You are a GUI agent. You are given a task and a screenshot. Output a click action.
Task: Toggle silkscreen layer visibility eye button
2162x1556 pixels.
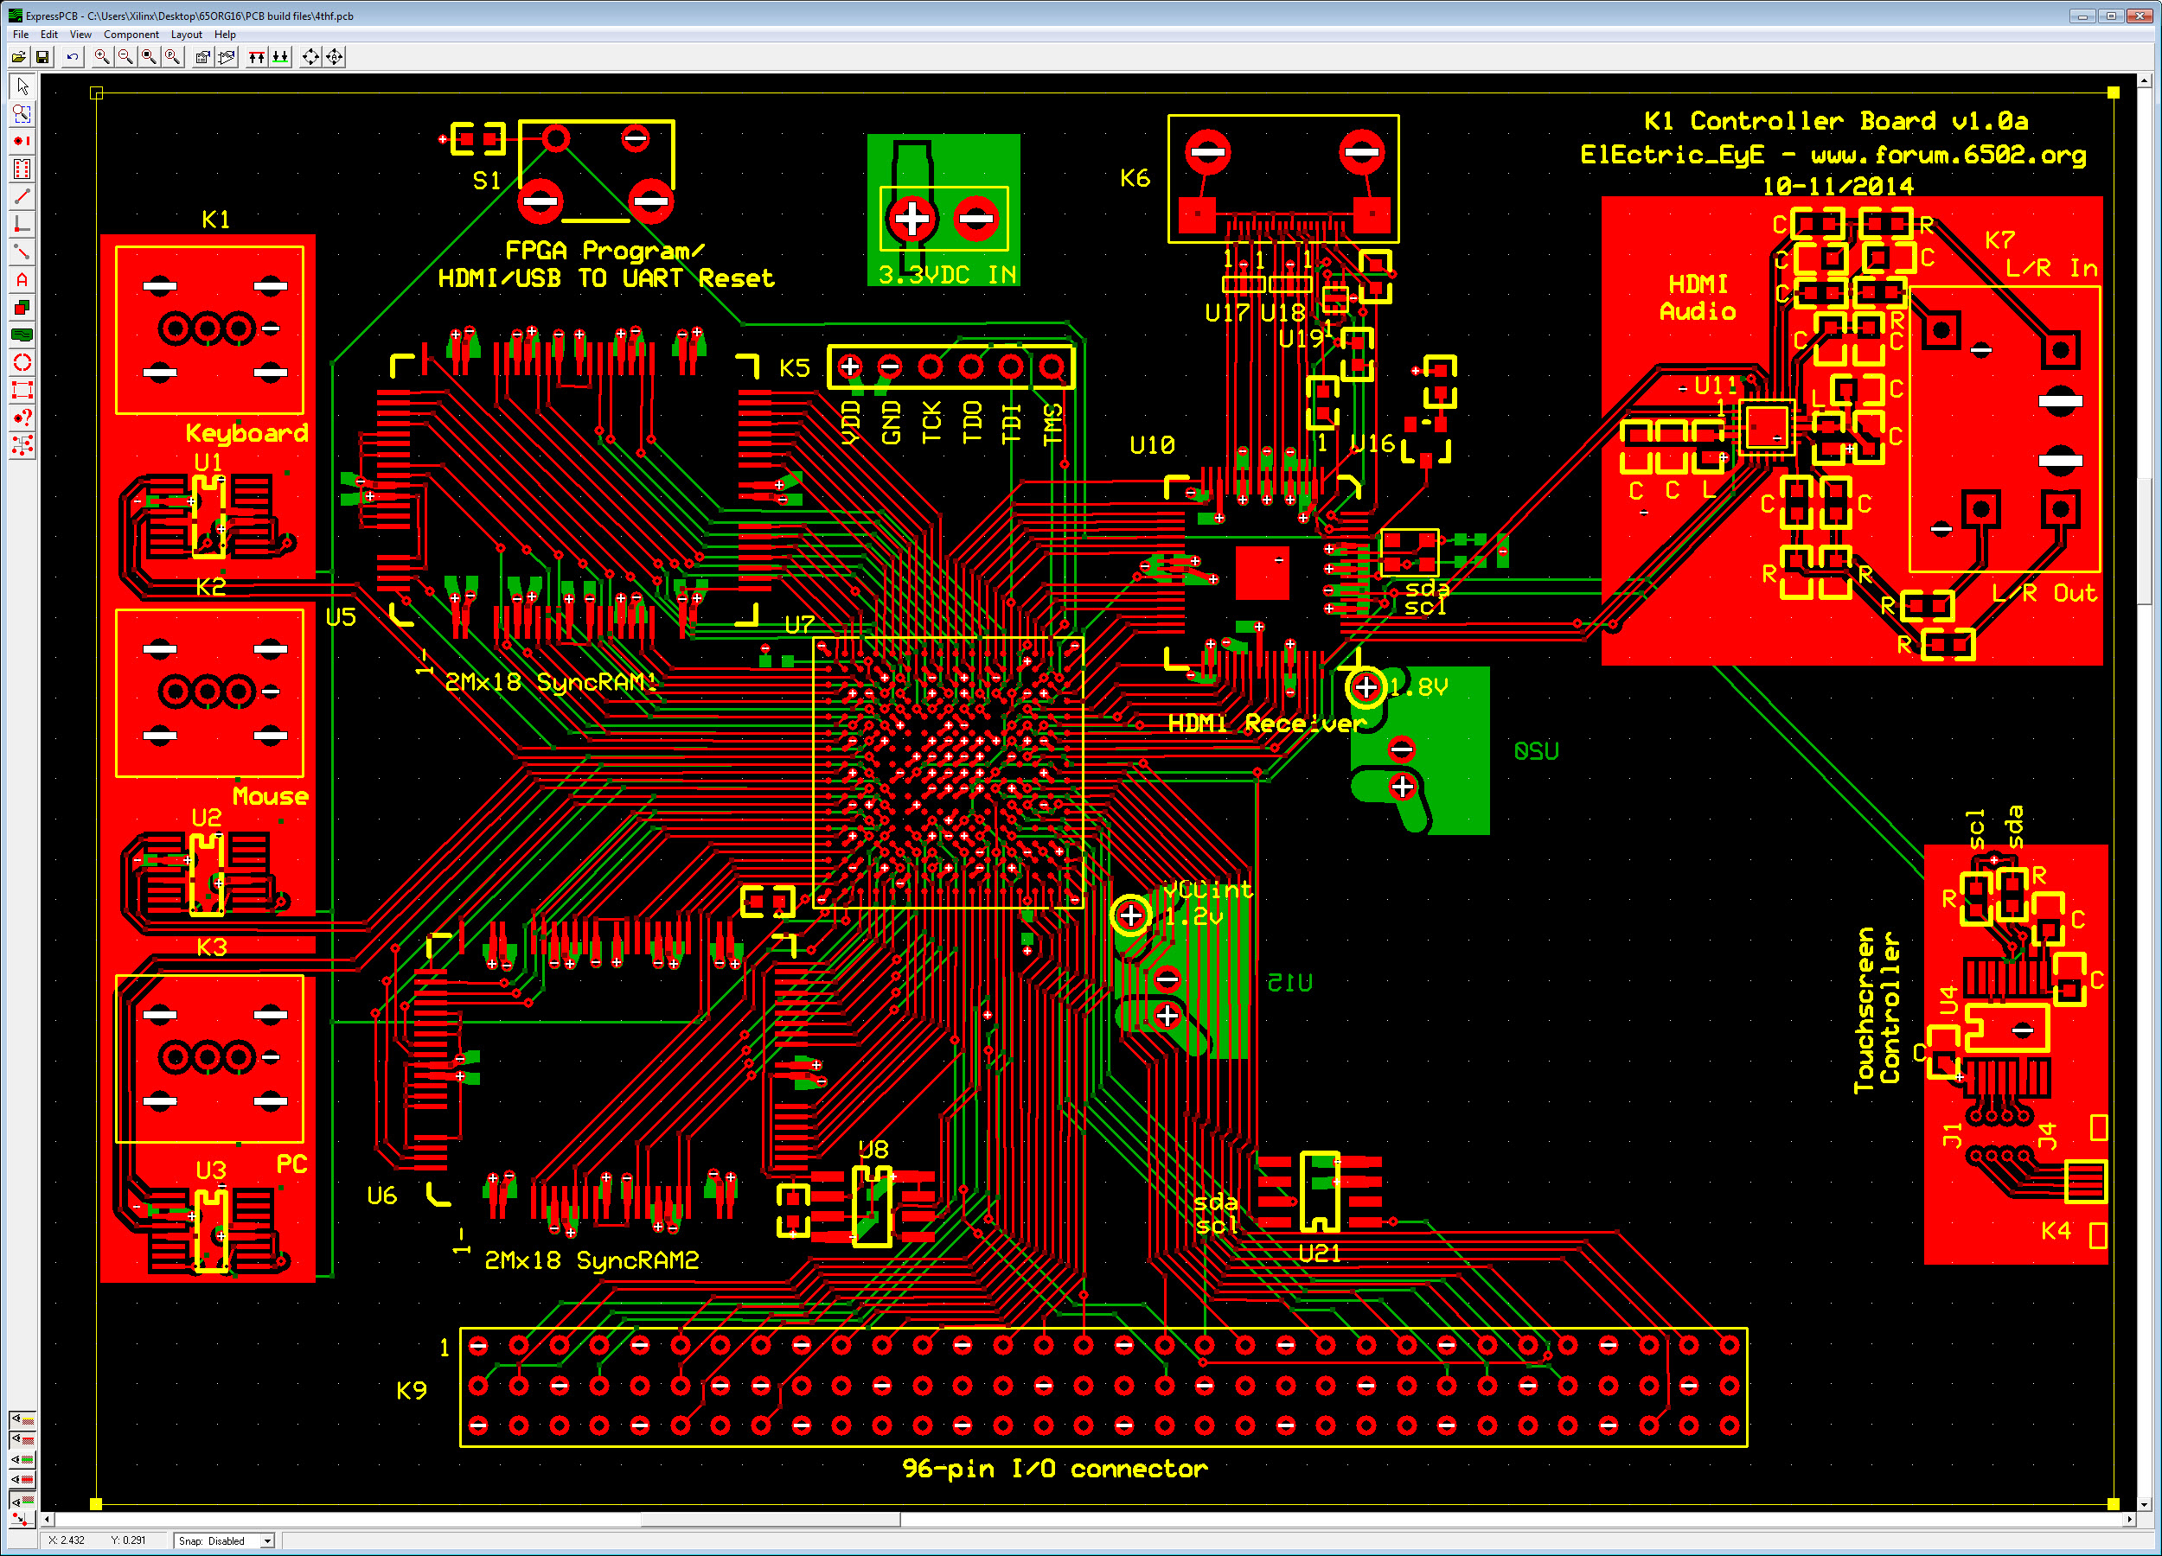[22, 1419]
